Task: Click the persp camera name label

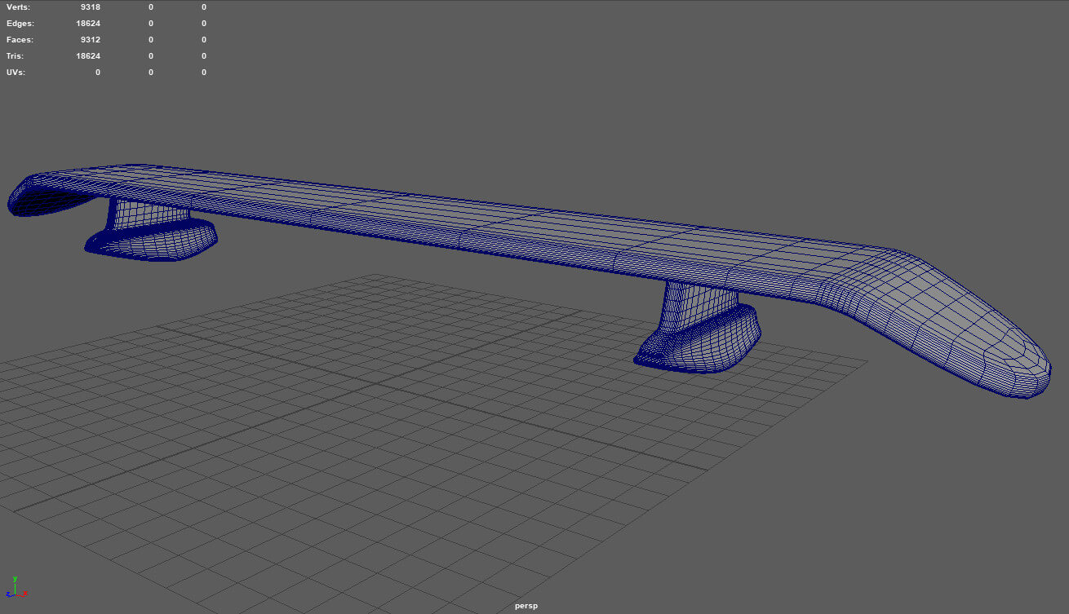Action: coord(526,606)
